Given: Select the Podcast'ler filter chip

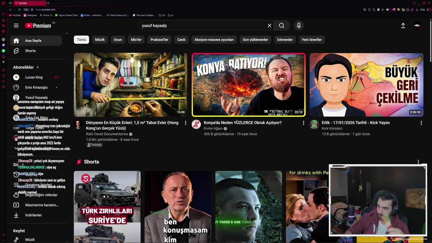Looking at the screenshot, I should 159,39.
